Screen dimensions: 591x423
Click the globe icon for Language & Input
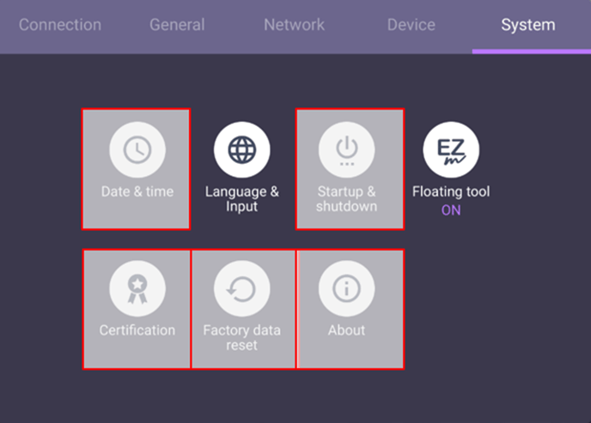coord(241,150)
